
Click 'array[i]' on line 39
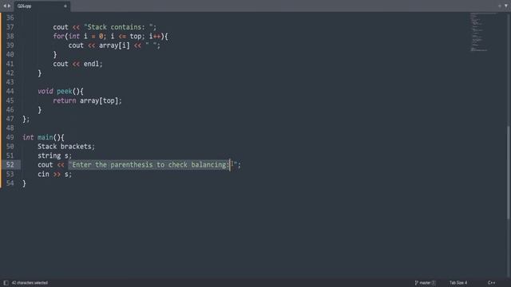[114, 45]
